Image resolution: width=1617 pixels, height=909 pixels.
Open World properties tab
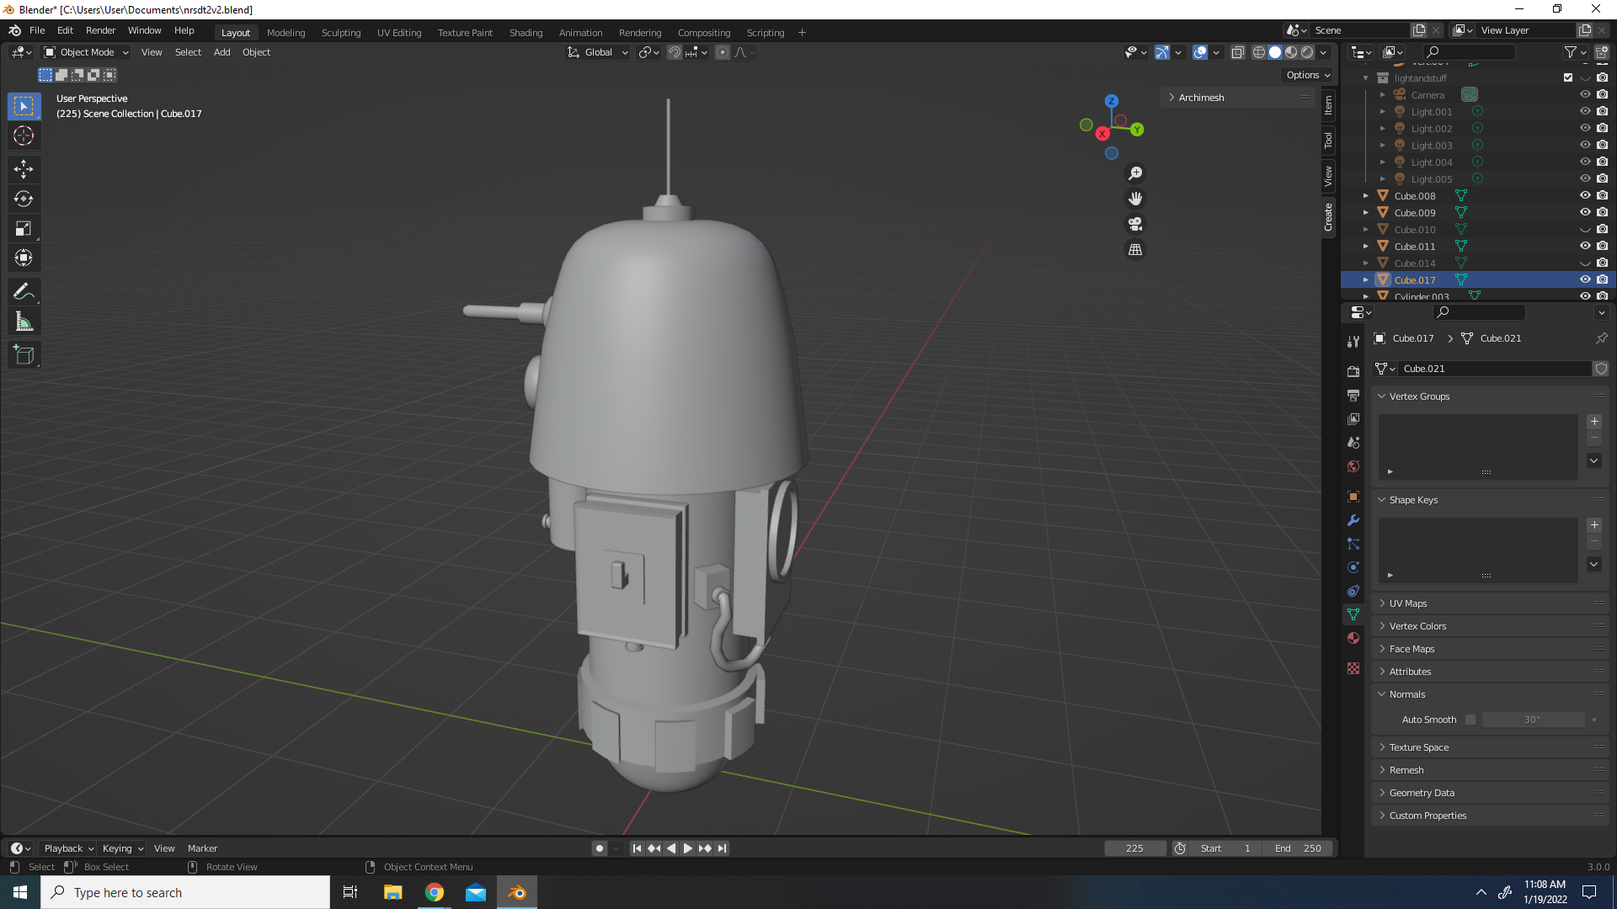[1353, 466]
